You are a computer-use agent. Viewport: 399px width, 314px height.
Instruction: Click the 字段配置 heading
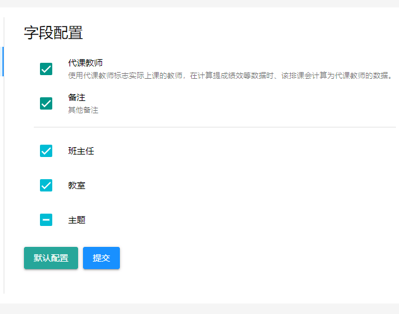pyautogui.click(x=53, y=33)
